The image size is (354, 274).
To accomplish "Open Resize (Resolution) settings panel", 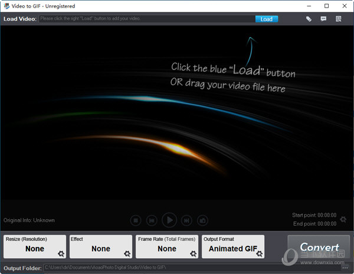I will [35, 246].
